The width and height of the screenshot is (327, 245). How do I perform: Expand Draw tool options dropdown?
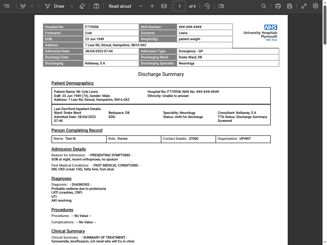[72, 6]
